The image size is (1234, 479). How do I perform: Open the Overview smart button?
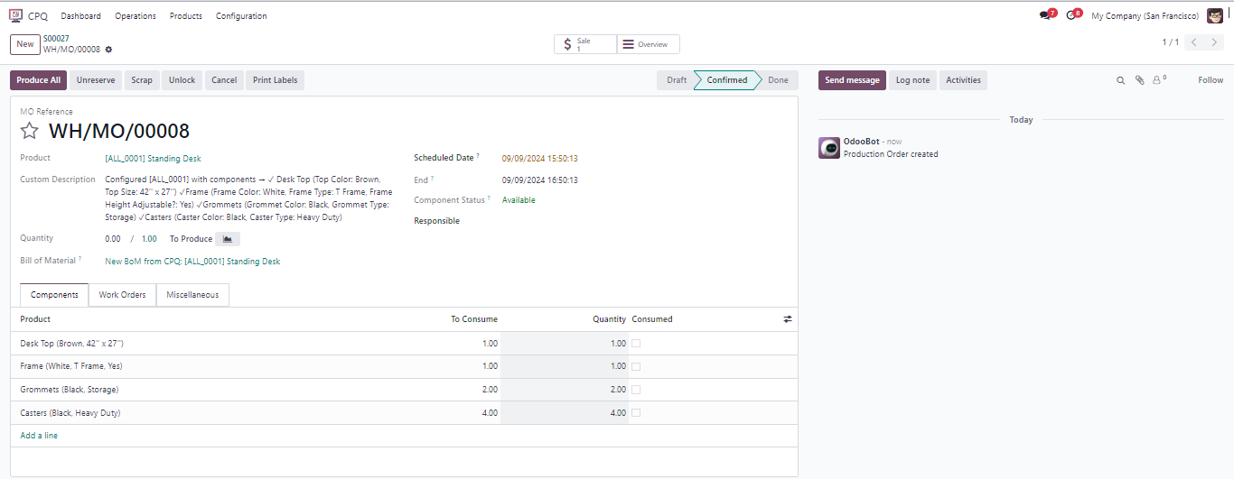(649, 44)
